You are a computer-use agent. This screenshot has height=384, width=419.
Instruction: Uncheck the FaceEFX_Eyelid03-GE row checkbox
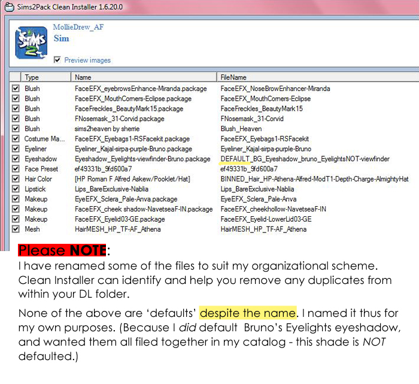[x=16, y=219]
